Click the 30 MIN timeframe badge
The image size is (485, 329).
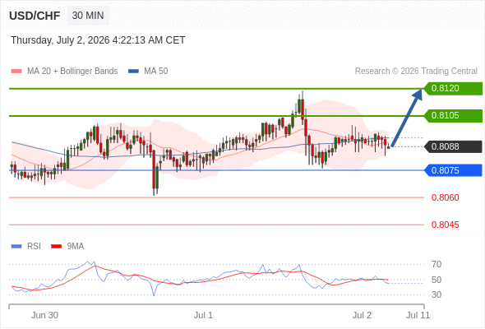pos(88,16)
